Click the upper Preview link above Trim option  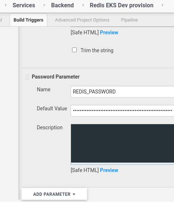click(x=109, y=33)
